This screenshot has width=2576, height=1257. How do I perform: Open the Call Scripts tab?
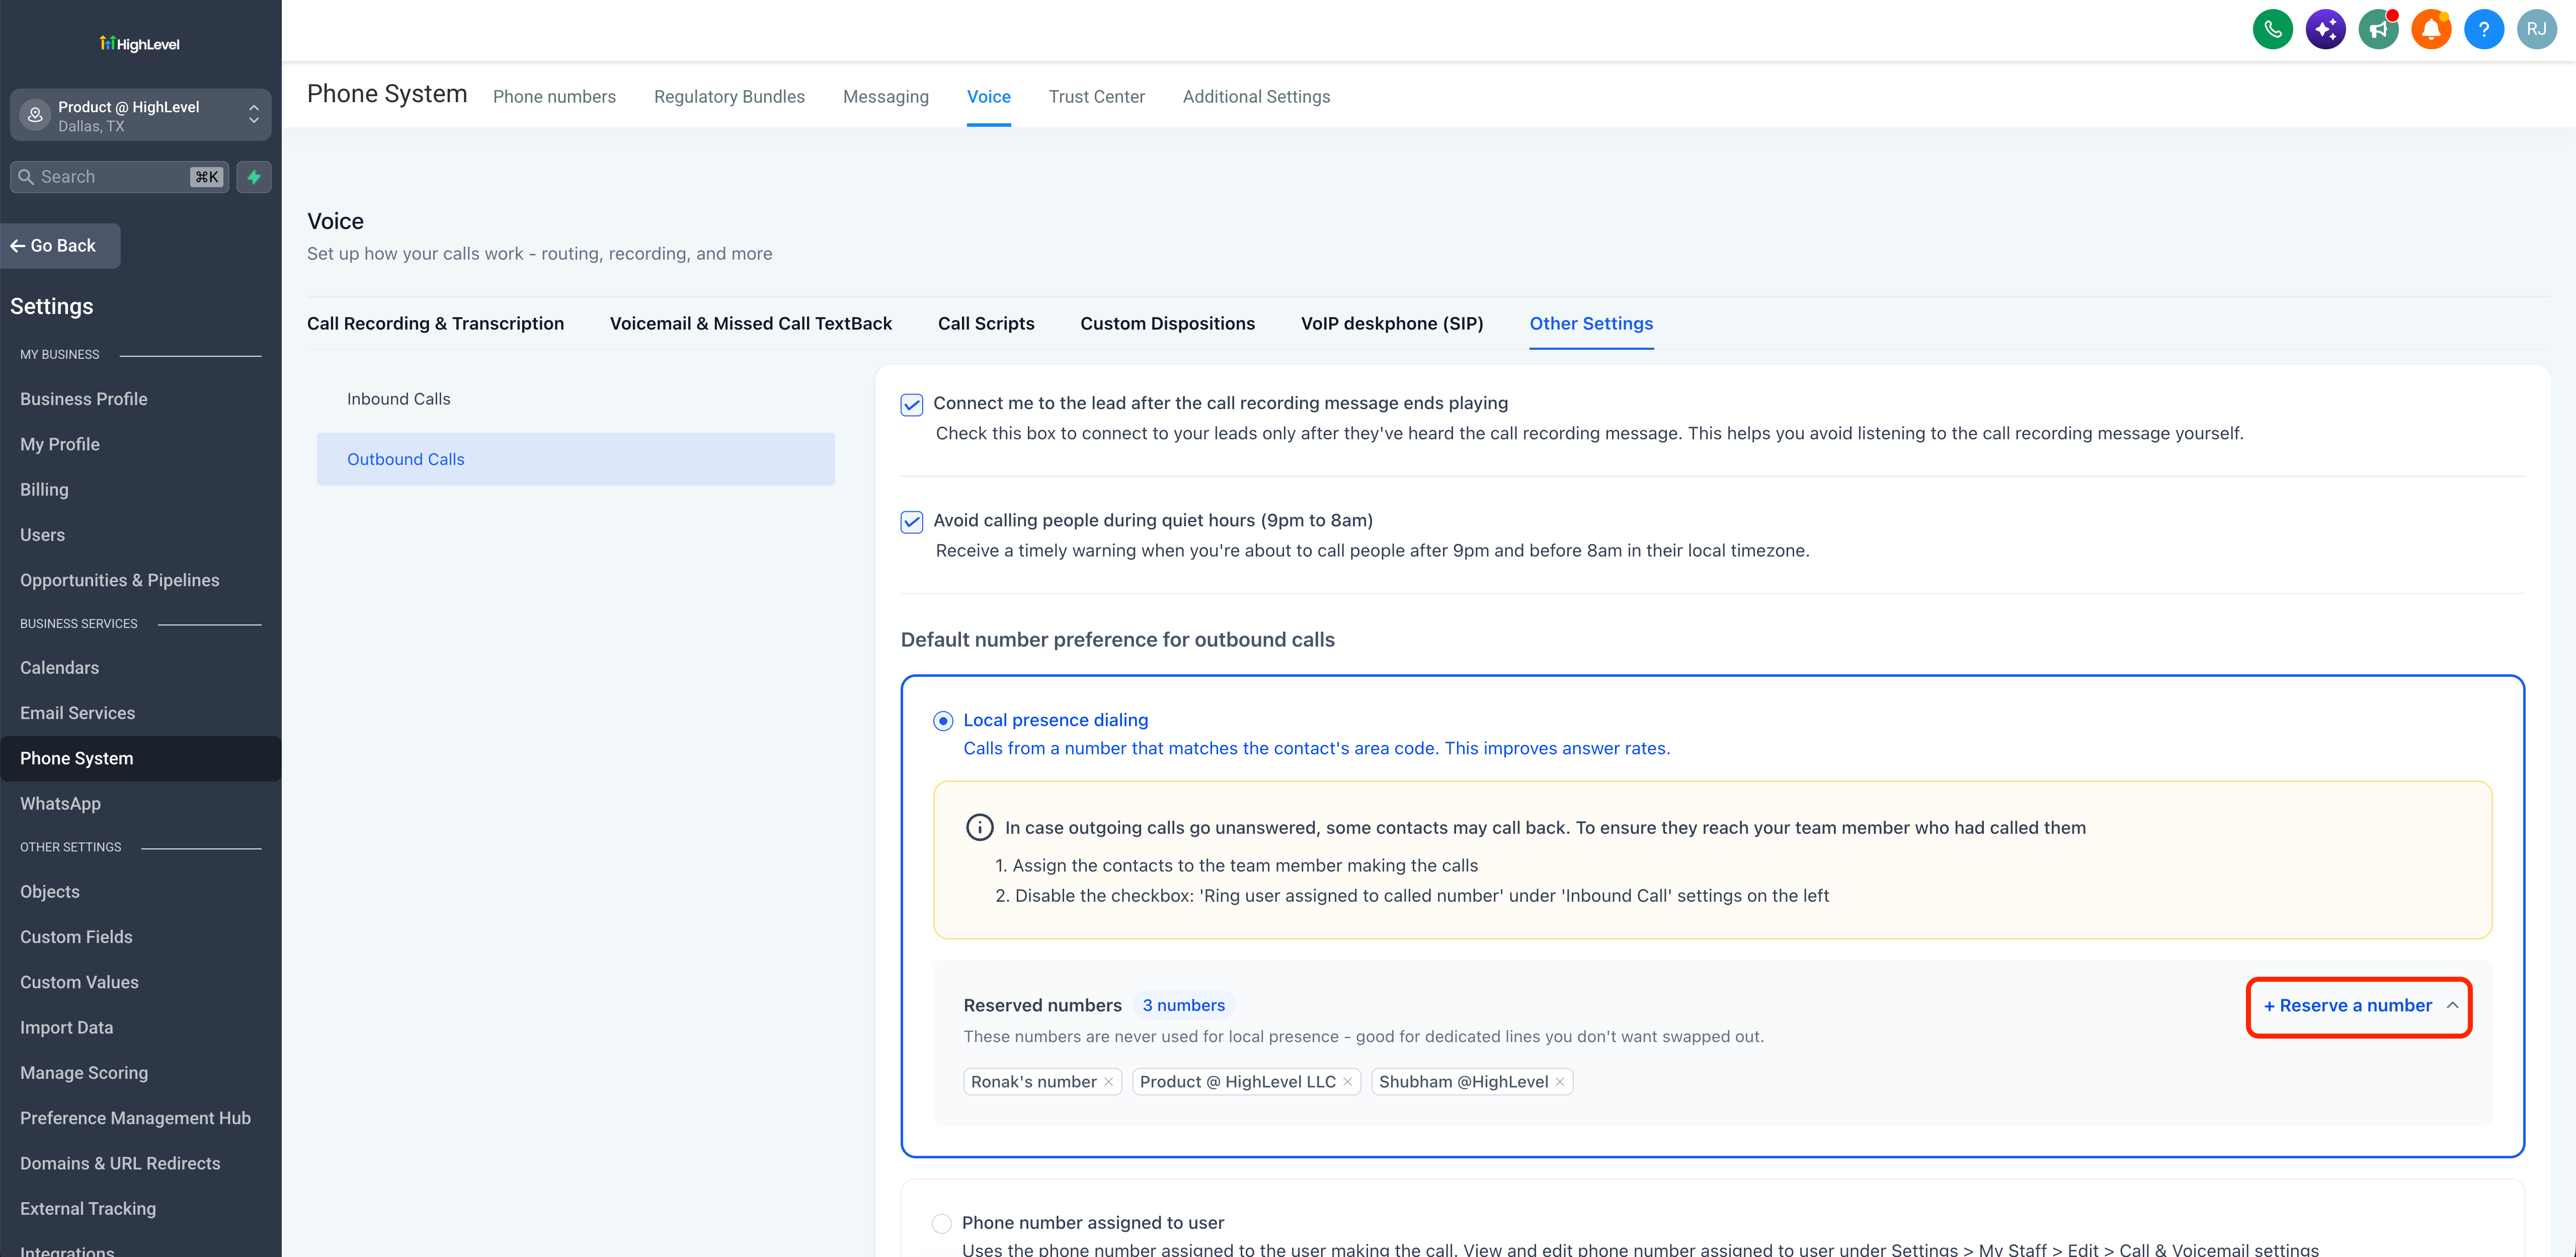pos(986,324)
